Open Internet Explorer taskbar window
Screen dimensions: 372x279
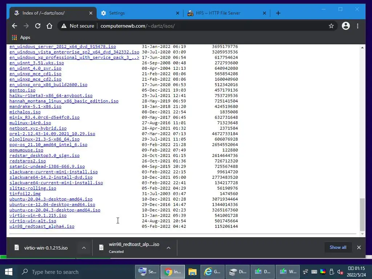[x=212, y=272]
